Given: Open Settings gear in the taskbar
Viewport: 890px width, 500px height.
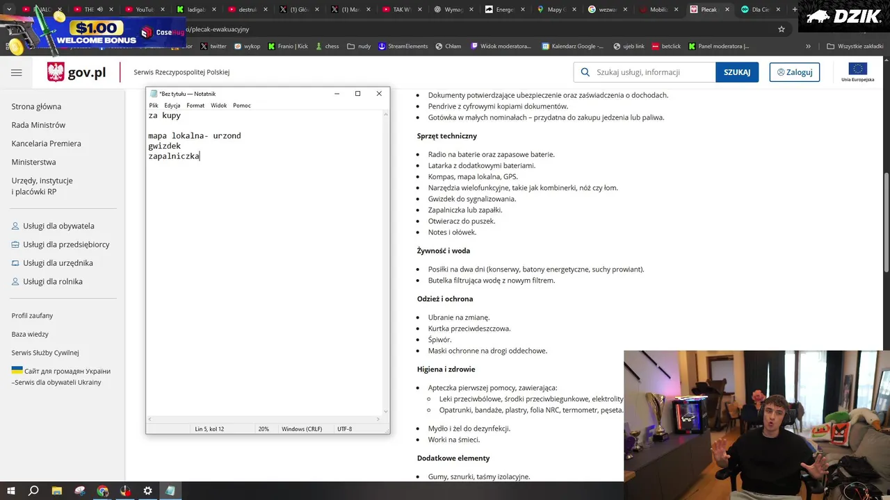Looking at the screenshot, I should tap(147, 491).
